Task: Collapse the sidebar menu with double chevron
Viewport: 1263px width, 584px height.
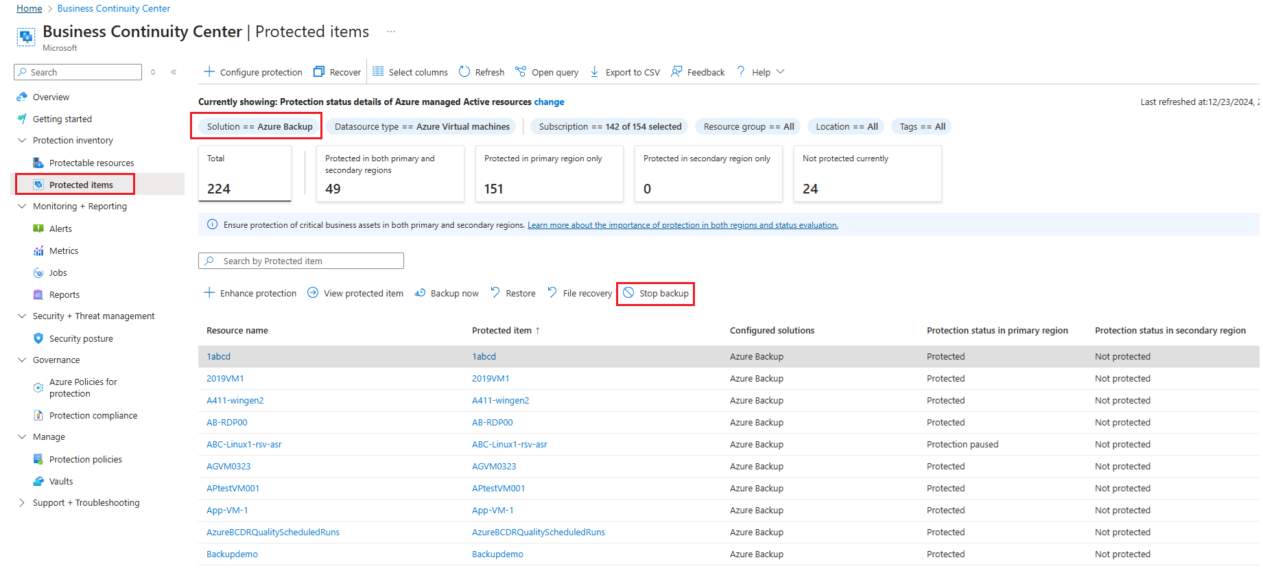Action: click(174, 72)
